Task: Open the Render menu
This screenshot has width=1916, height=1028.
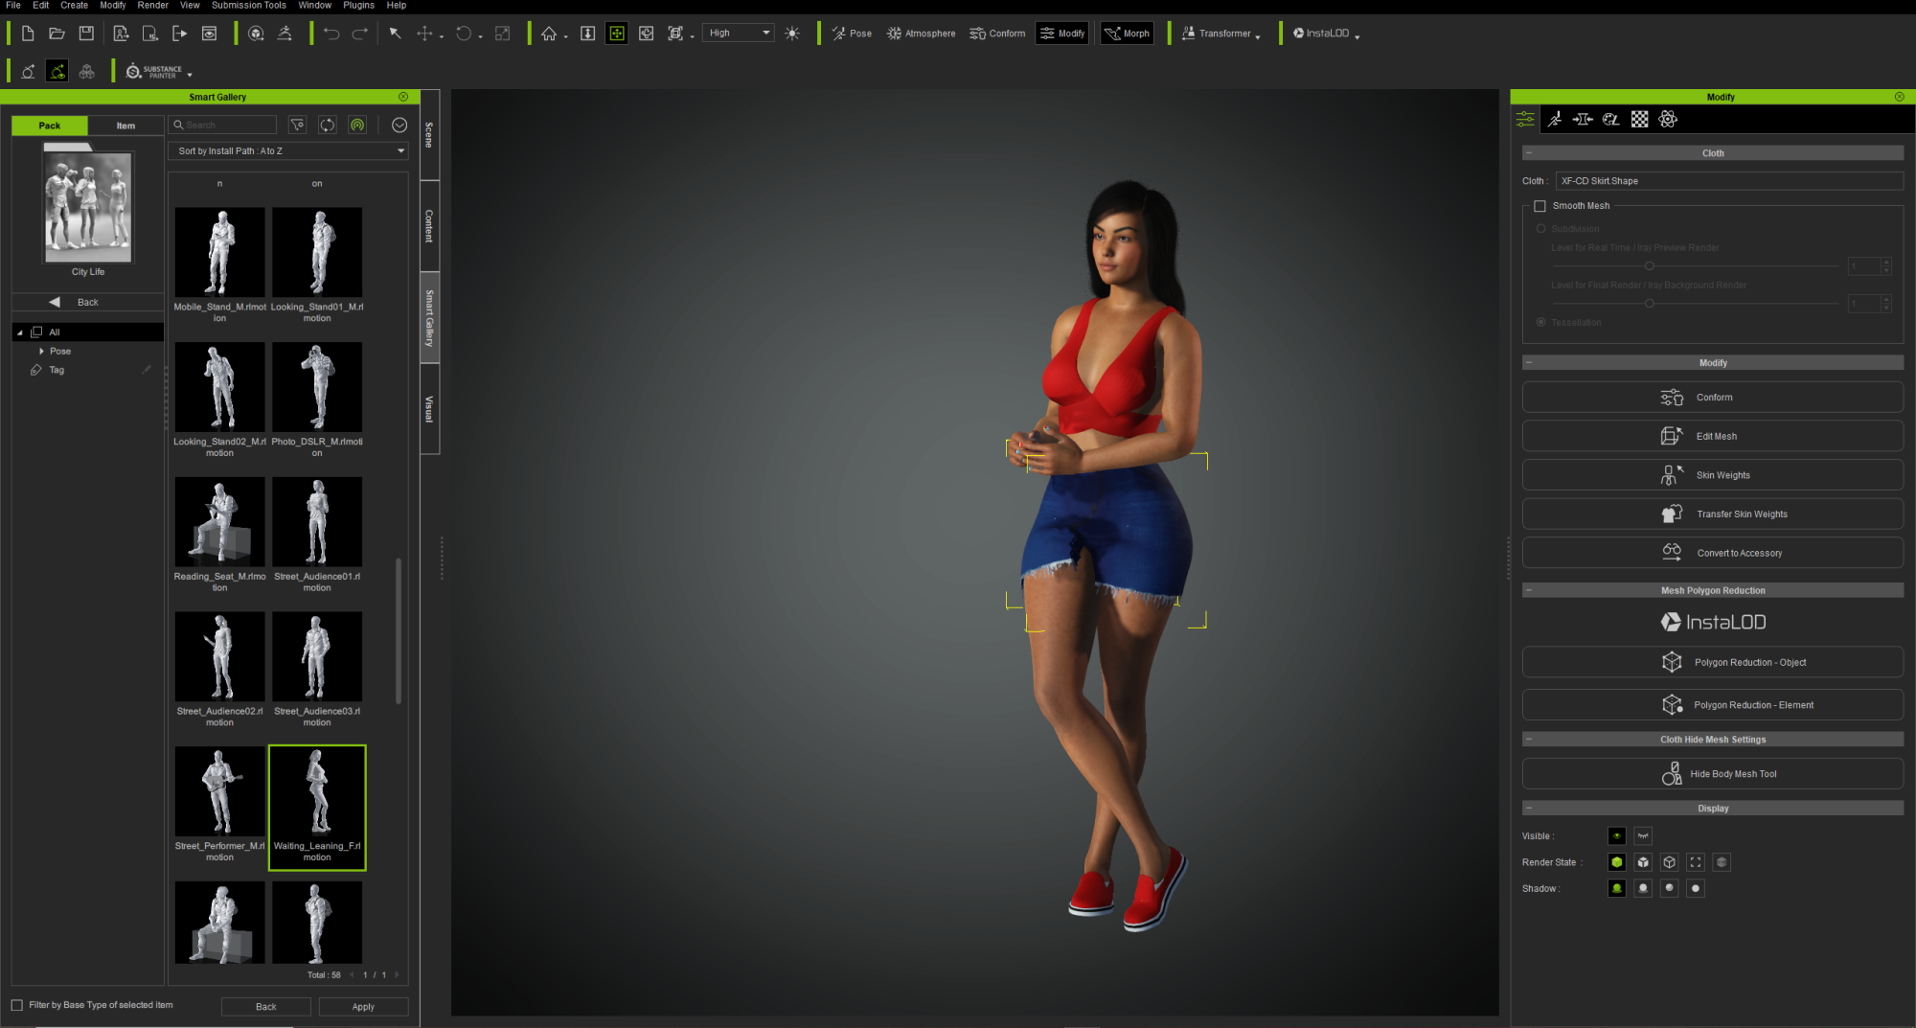Action: pos(153,6)
